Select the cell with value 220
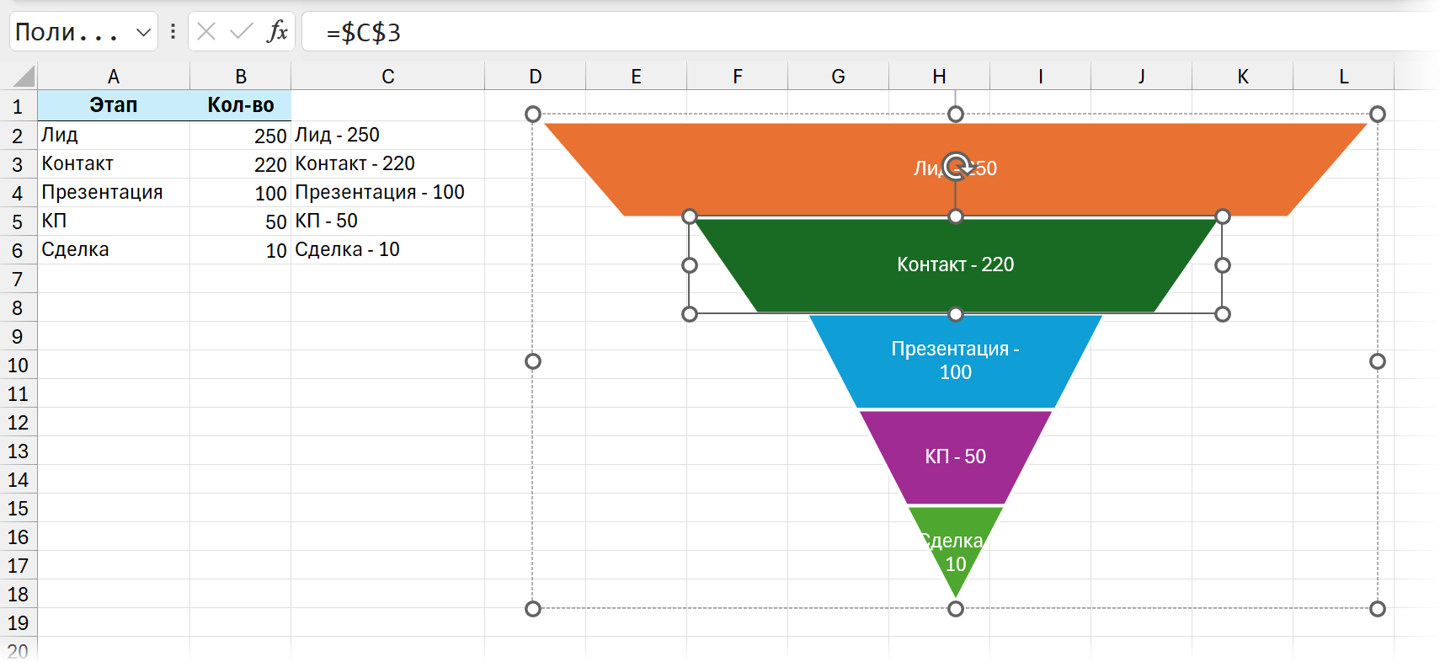This screenshot has height=662, width=1440. point(240,163)
